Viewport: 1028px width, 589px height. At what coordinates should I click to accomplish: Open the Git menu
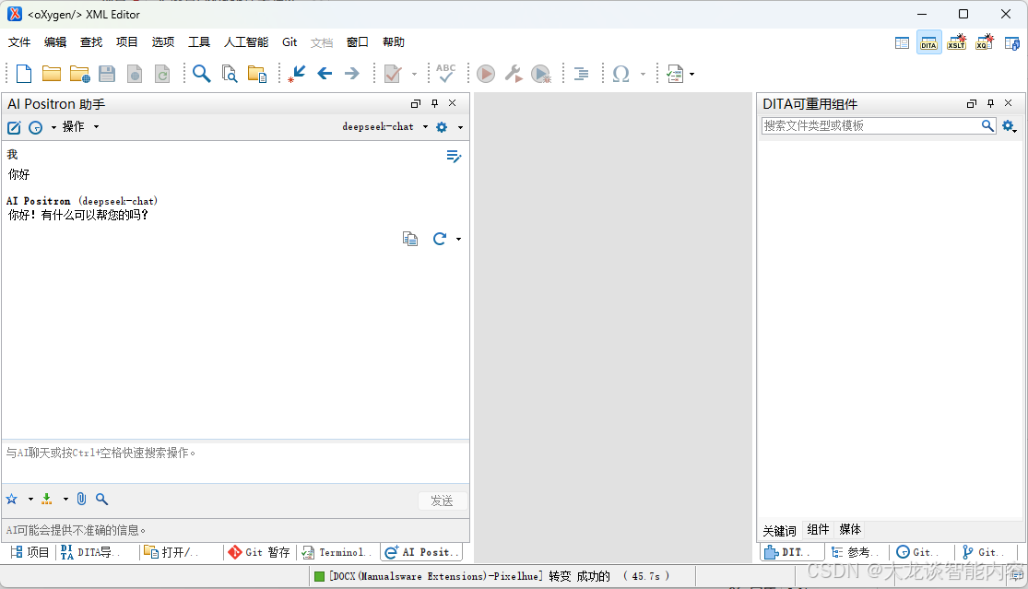pos(289,41)
